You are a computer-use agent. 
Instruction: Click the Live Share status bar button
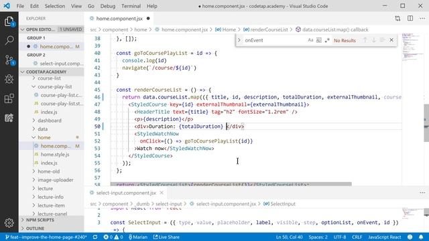pos(166,237)
